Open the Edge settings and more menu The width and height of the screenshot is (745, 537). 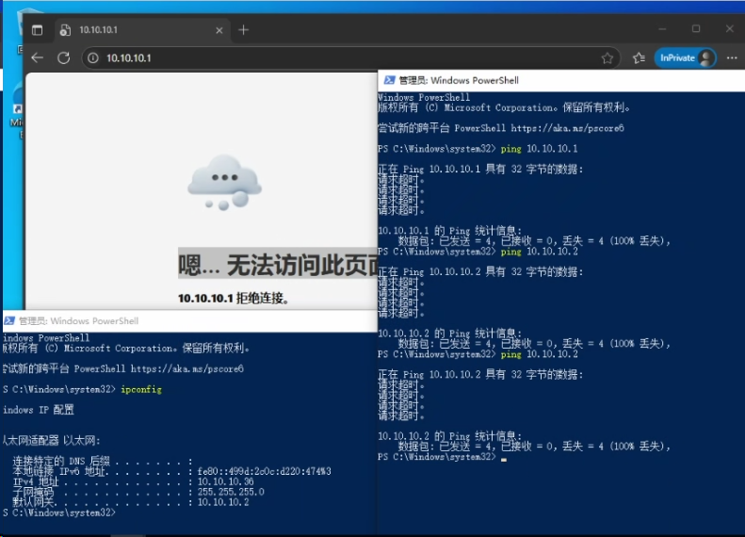(731, 57)
